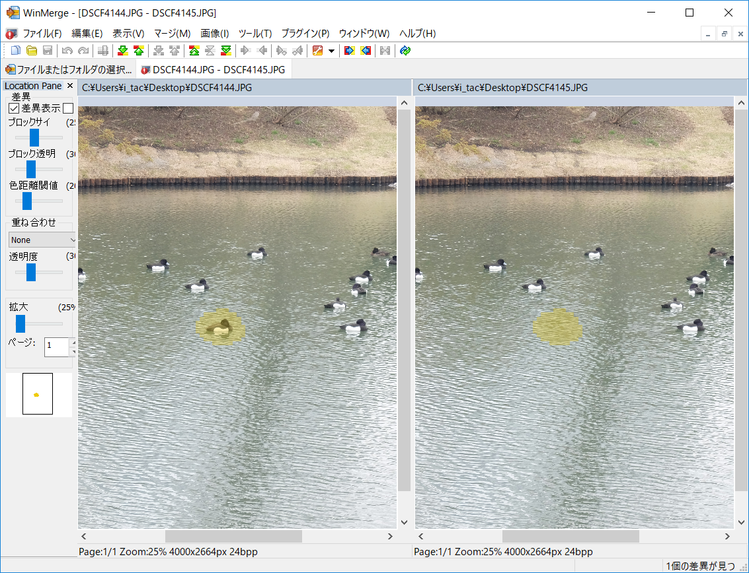Open the ファイル(F) menu
The image size is (749, 573).
(x=42, y=34)
